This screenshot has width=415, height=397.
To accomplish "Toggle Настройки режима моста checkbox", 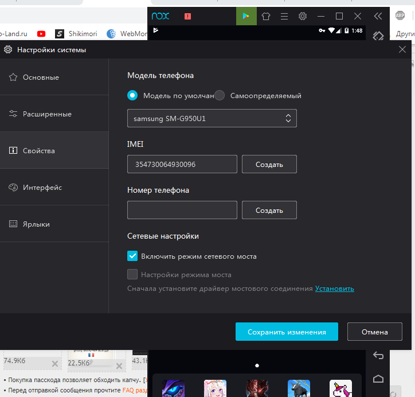I will click(x=132, y=274).
